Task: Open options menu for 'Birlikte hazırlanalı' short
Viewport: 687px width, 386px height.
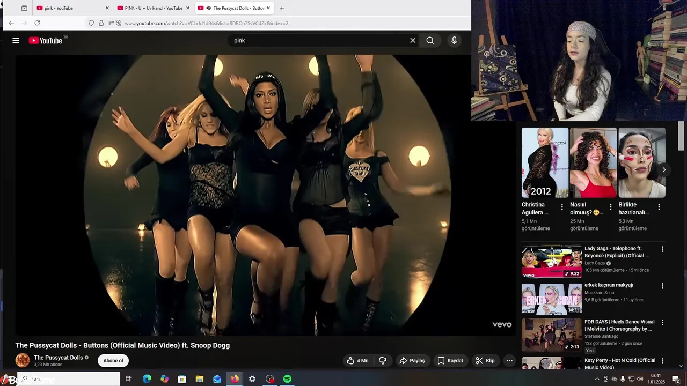Action: coord(659,207)
